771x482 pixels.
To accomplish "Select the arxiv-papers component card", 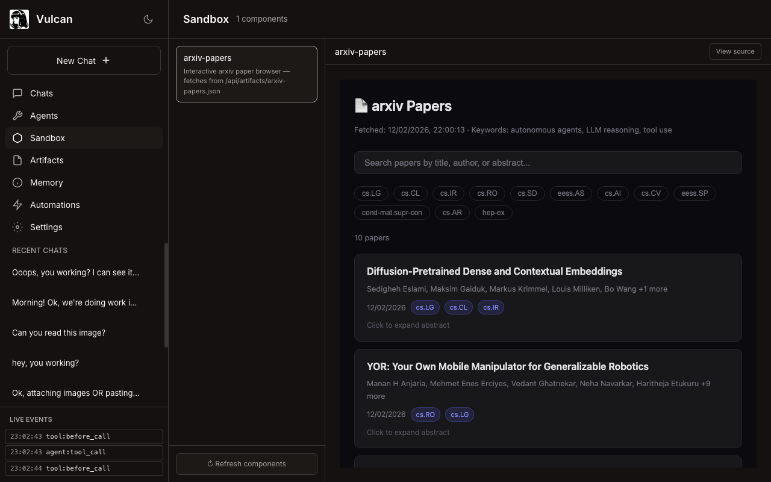I will (x=246, y=74).
